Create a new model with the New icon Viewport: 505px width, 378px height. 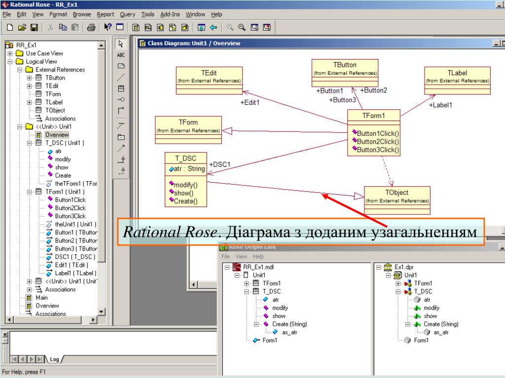click(10, 28)
